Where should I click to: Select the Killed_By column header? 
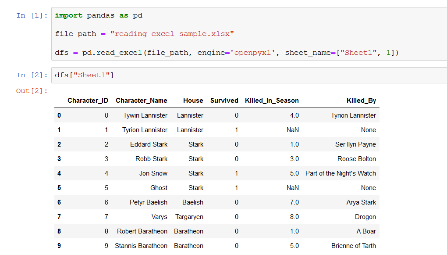point(361,100)
